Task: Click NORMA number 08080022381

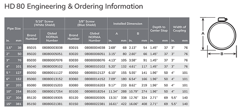Action: coord(95,104)
